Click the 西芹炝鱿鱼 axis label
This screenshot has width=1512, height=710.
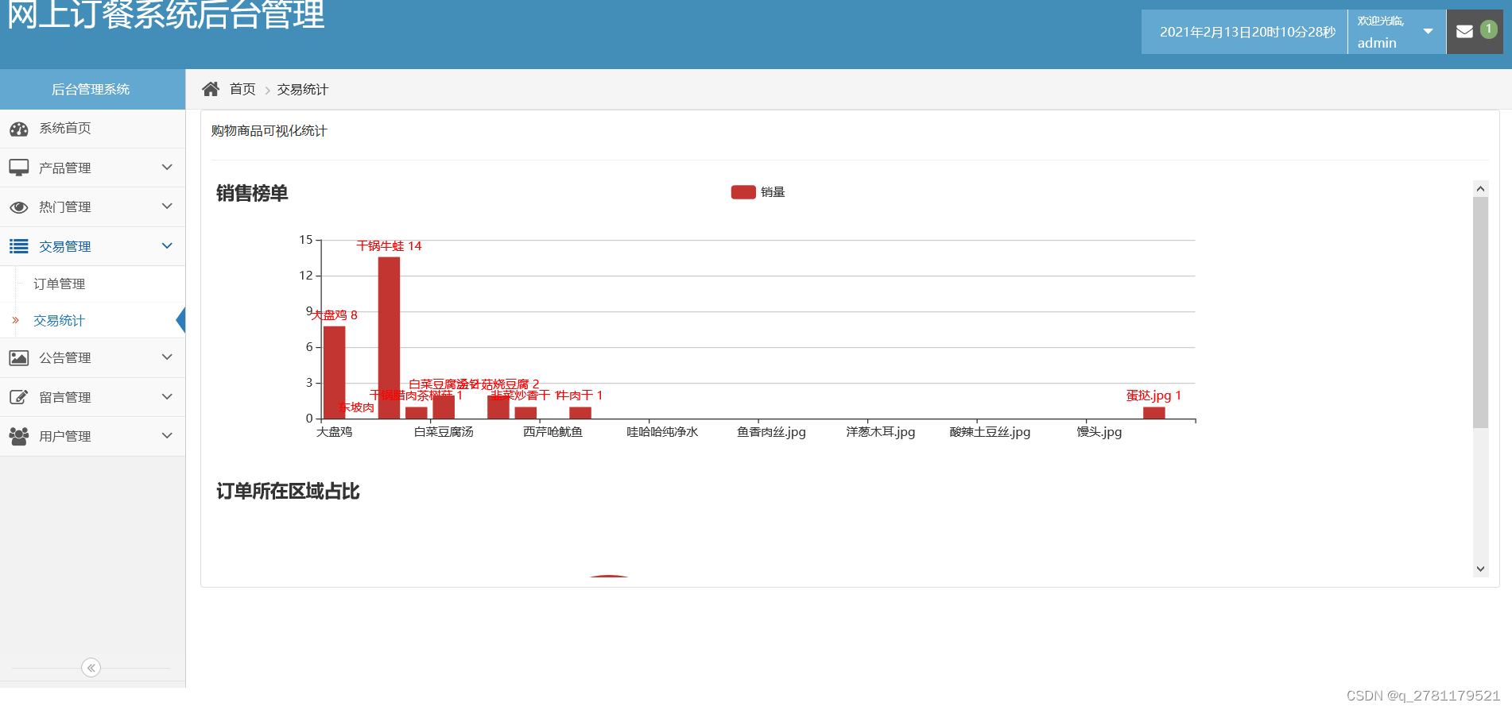pyautogui.click(x=552, y=432)
